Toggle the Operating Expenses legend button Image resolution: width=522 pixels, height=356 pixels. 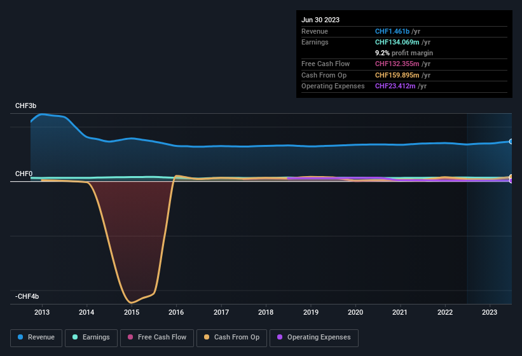tap(313, 338)
